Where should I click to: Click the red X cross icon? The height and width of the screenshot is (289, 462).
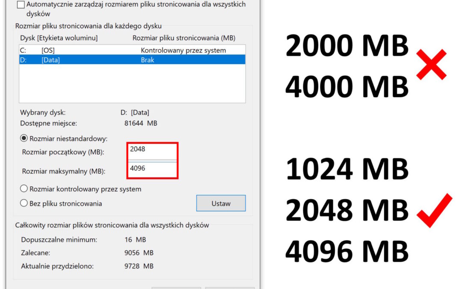pyautogui.click(x=431, y=65)
